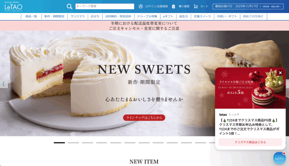This screenshot has width=289, height=166.
Task: Open the 商品一覧 menu
Action: click(31, 16)
